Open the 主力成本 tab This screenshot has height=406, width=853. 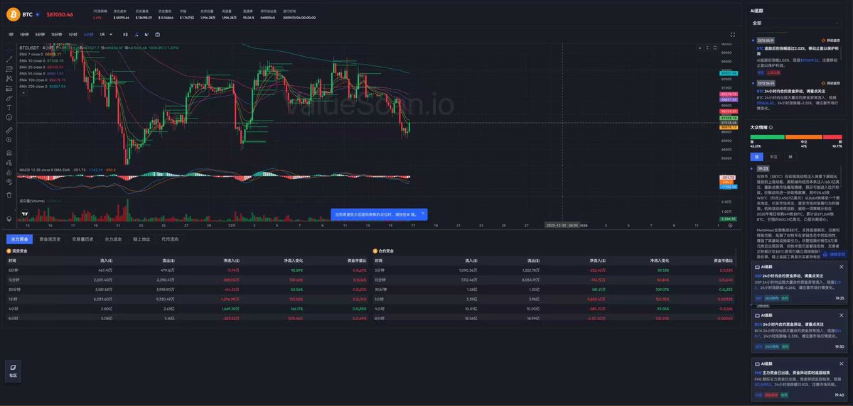[113, 239]
